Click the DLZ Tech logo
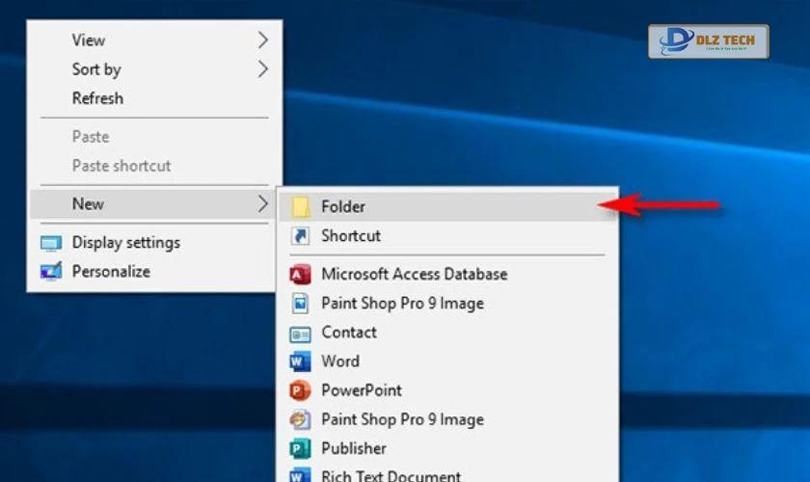Image resolution: width=810 pixels, height=482 pixels. pos(708,41)
